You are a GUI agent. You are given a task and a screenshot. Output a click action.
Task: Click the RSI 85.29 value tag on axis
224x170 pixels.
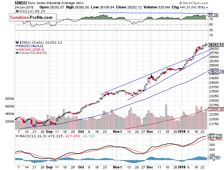click(213, 15)
